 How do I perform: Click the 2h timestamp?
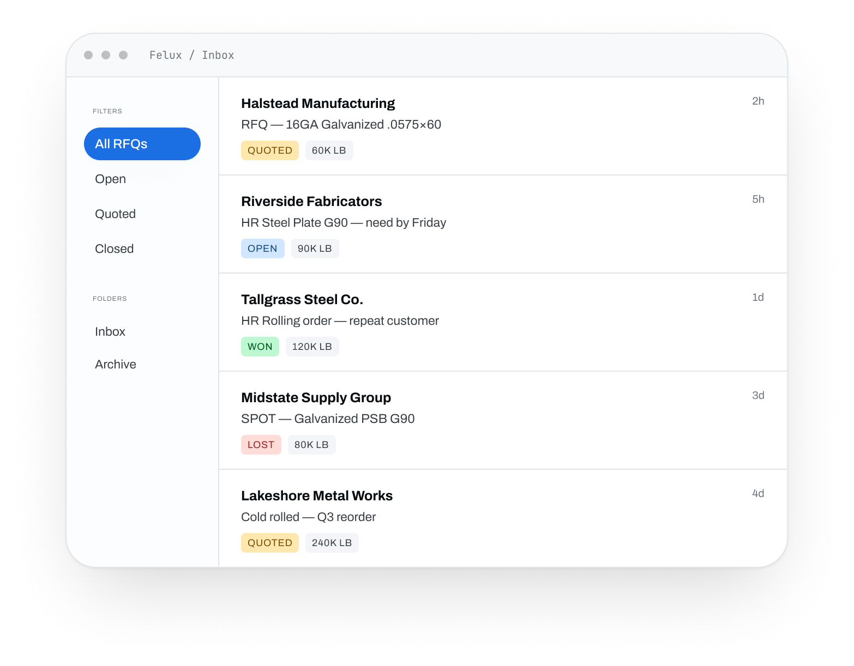coord(758,101)
